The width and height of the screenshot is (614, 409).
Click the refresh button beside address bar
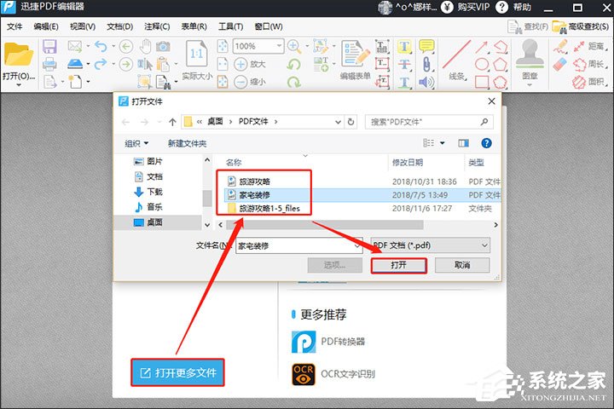[x=350, y=122]
